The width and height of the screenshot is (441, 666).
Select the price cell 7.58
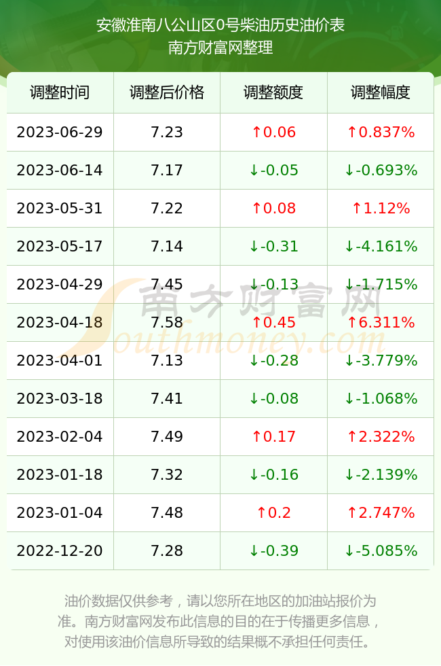coord(167,322)
